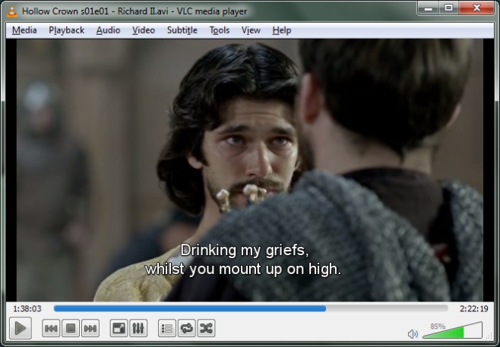
Task: Open the Video menu
Action: coord(144,30)
